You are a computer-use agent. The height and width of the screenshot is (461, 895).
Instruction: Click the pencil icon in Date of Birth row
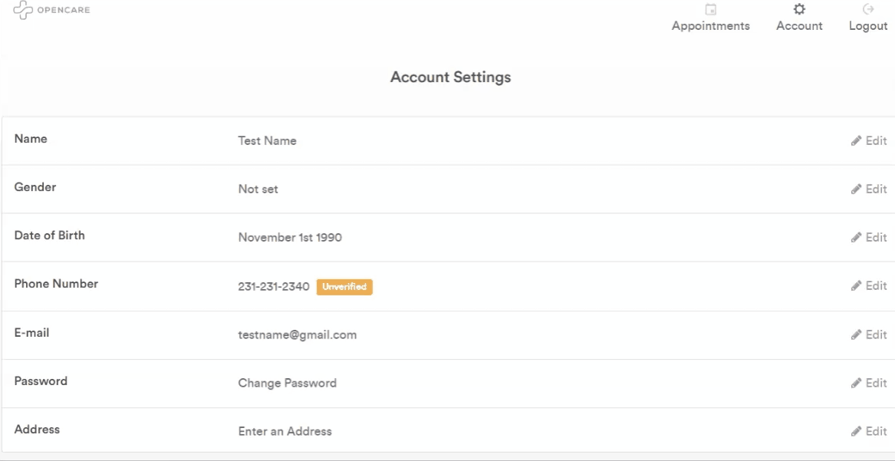856,238
